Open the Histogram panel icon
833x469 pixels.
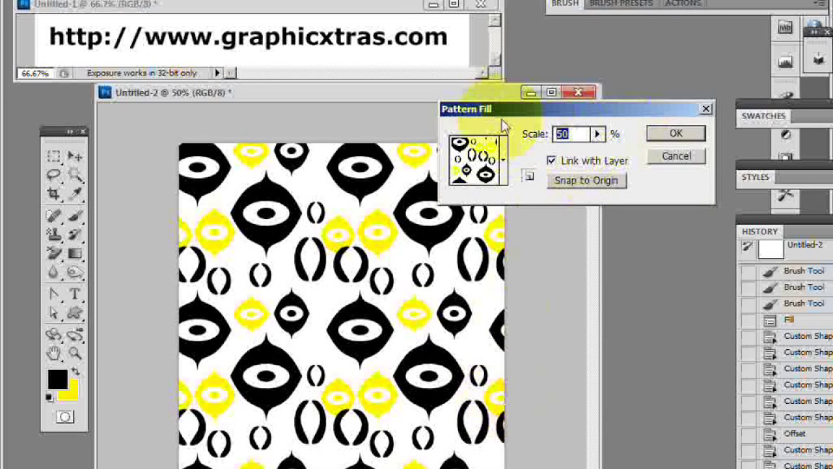point(785,62)
